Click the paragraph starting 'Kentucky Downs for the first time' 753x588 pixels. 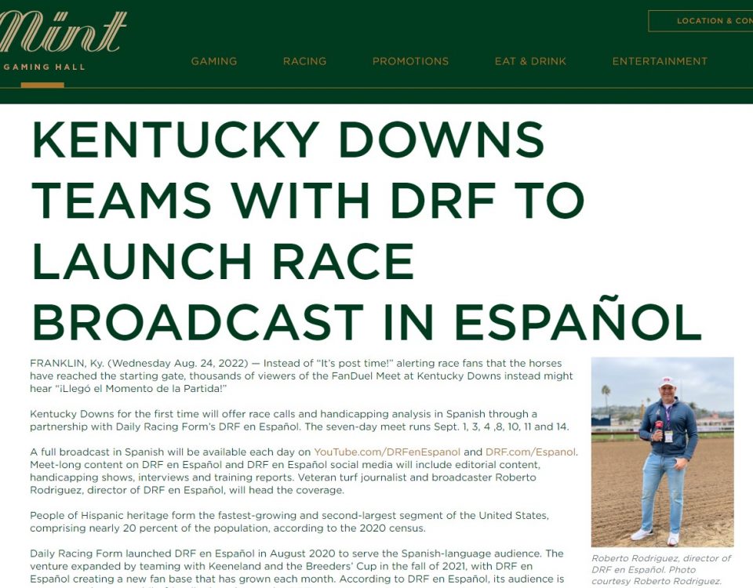[299, 420]
